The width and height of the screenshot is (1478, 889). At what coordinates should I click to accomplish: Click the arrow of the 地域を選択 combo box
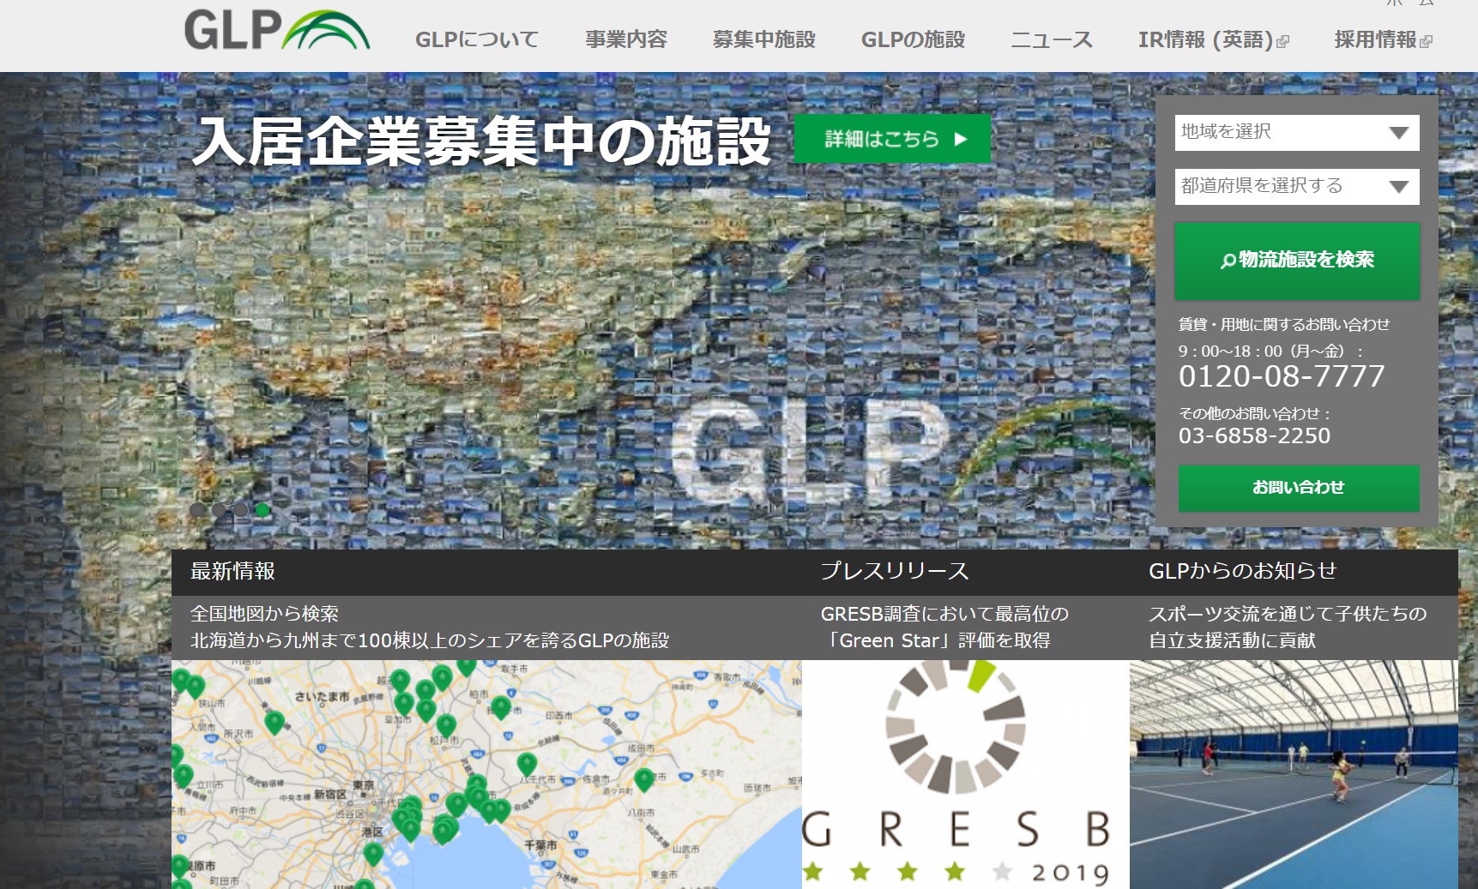[x=1399, y=133]
